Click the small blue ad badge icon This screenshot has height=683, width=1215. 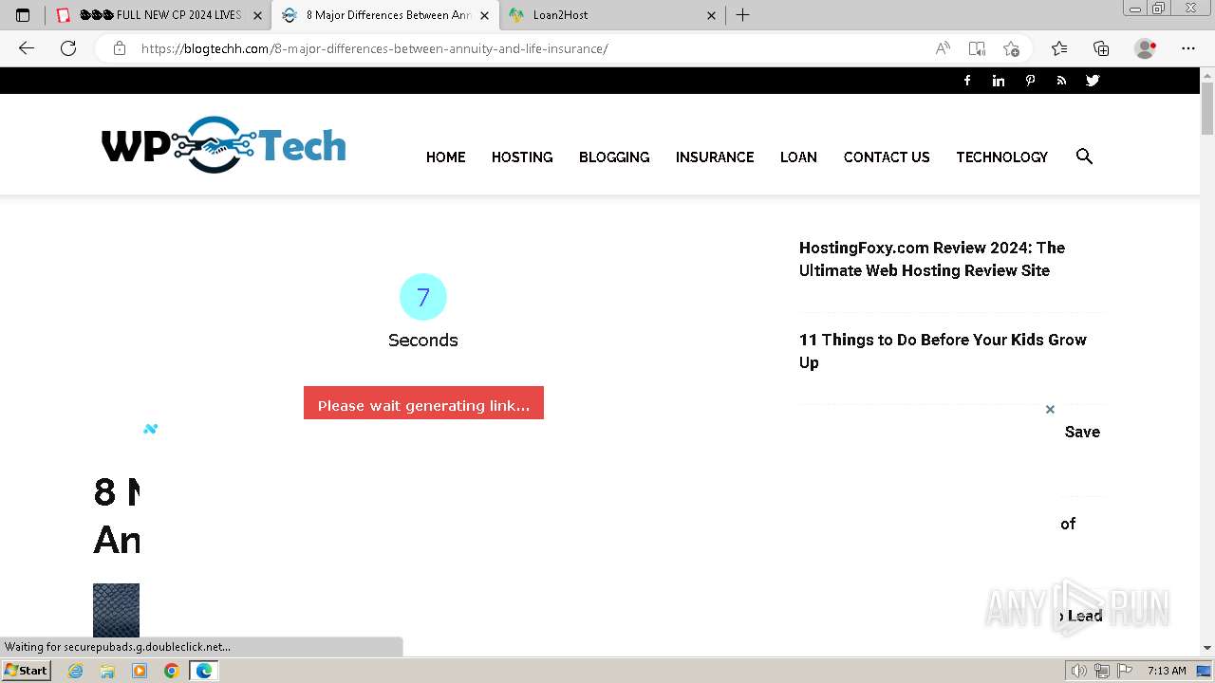(150, 429)
